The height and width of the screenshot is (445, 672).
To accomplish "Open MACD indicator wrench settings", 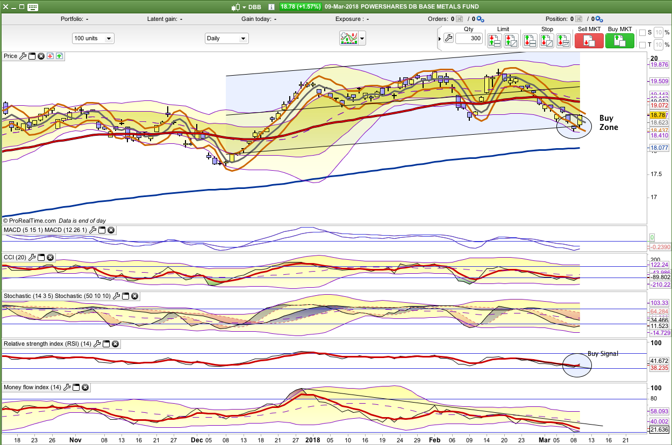I will 92,230.
